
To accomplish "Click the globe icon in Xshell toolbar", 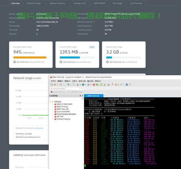I will point(83,85).
